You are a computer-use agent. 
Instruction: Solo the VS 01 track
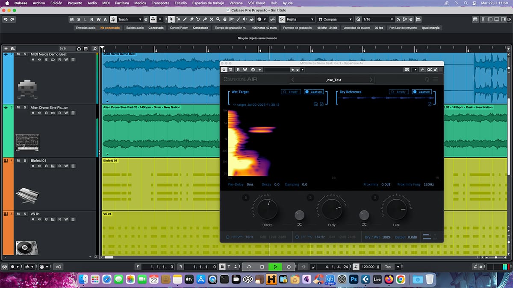coord(24,214)
